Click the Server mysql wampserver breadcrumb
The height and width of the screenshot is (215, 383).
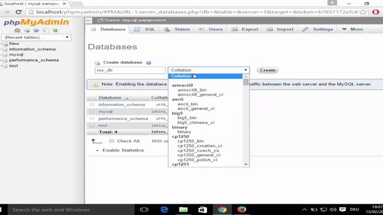click(x=135, y=20)
